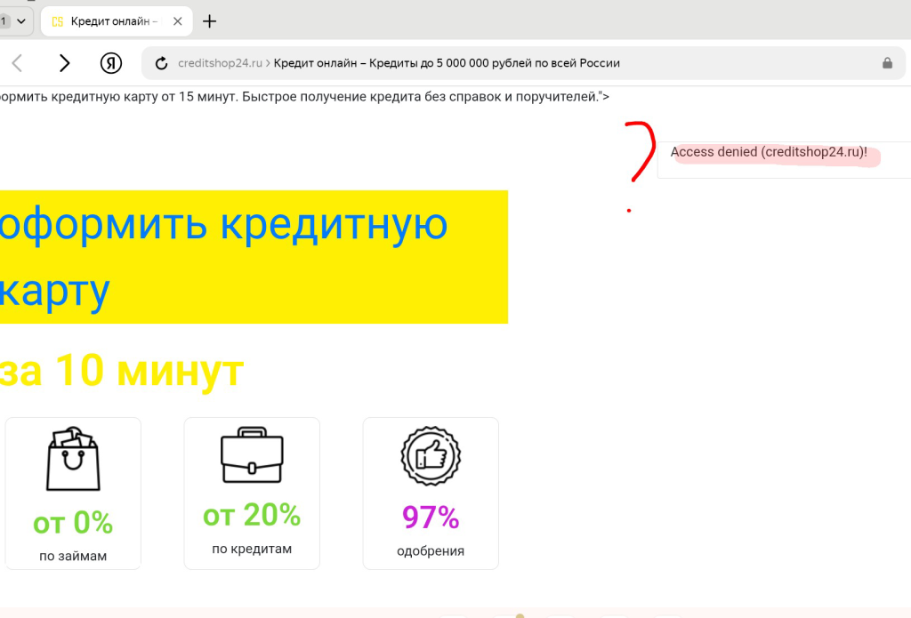Image resolution: width=911 pixels, height=618 pixels.
Task: Click page title text in the address bar
Action: (447, 63)
